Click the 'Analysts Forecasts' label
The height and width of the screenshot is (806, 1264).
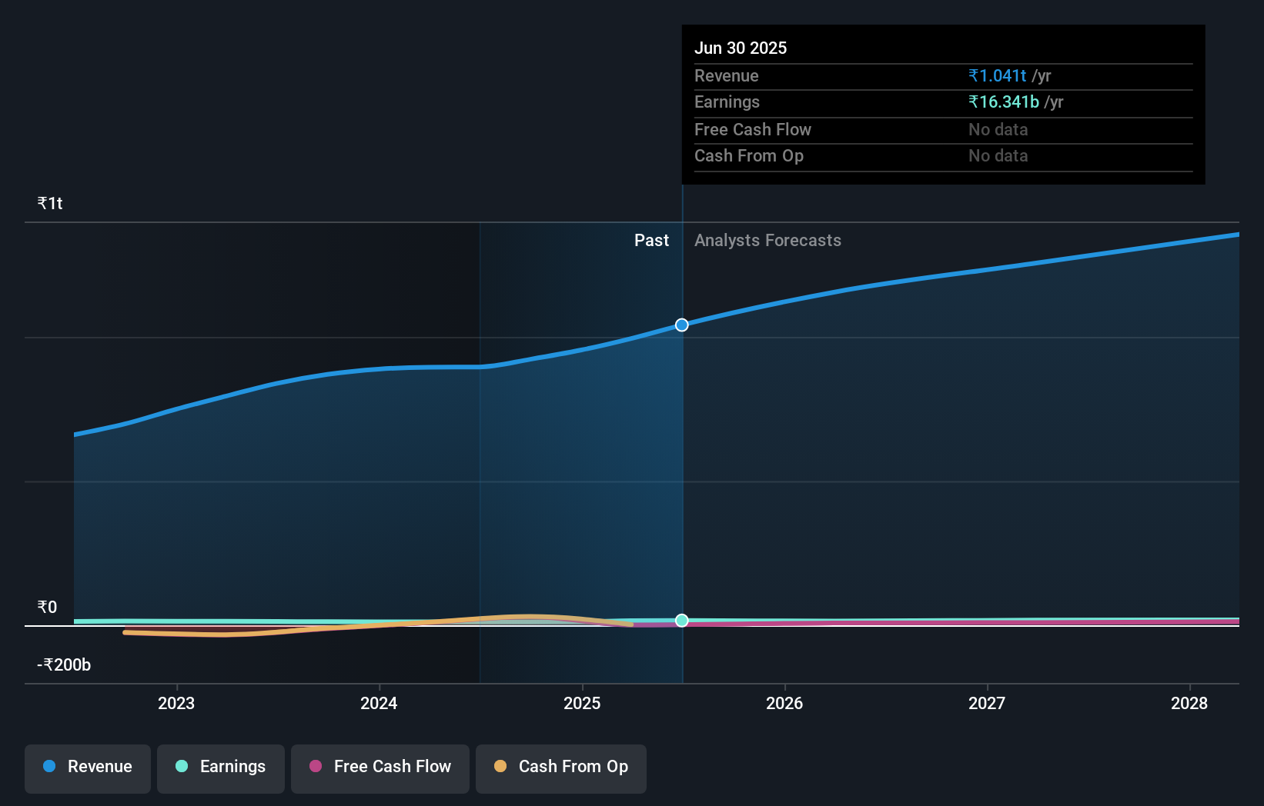tap(767, 240)
